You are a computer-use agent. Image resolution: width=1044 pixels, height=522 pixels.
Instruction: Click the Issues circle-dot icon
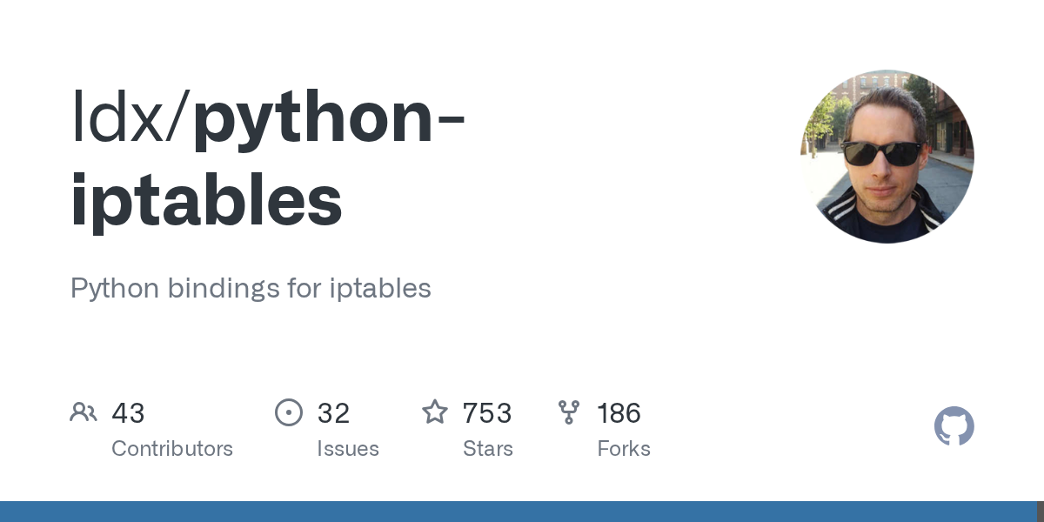point(289,412)
